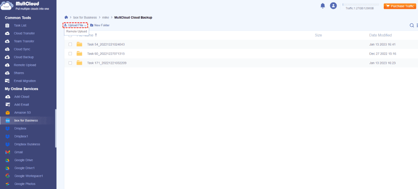The height and width of the screenshot is (189, 418).
Task: Sort by File Name arrow
Action: tap(96, 35)
